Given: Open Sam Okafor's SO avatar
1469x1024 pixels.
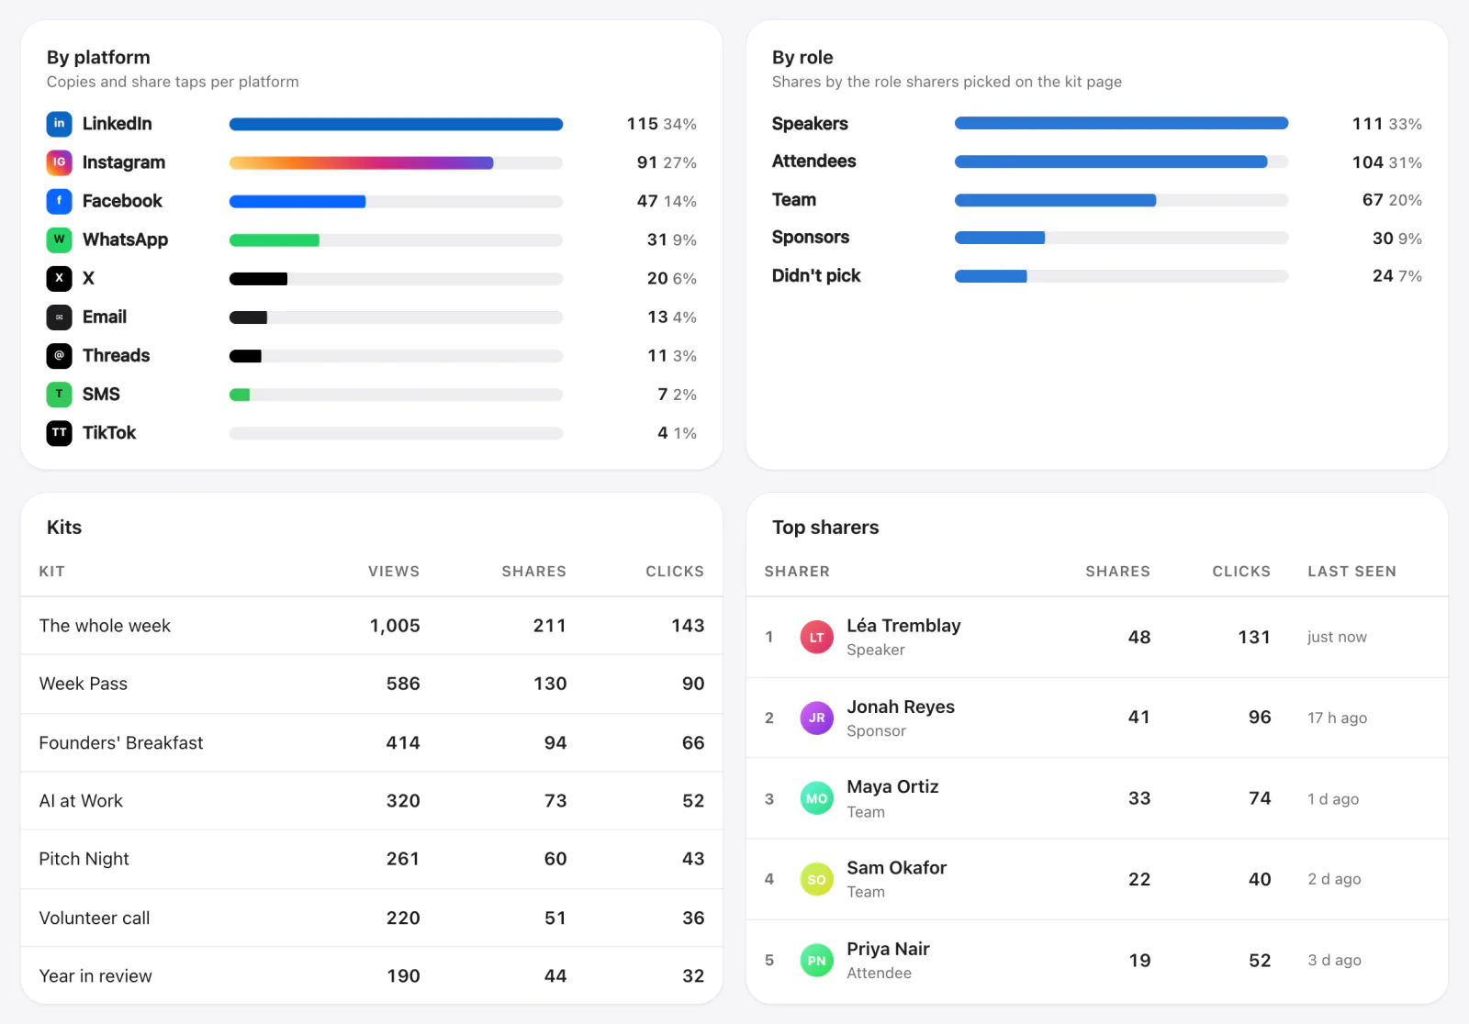Looking at the screenshot, I should coord(816,879).
